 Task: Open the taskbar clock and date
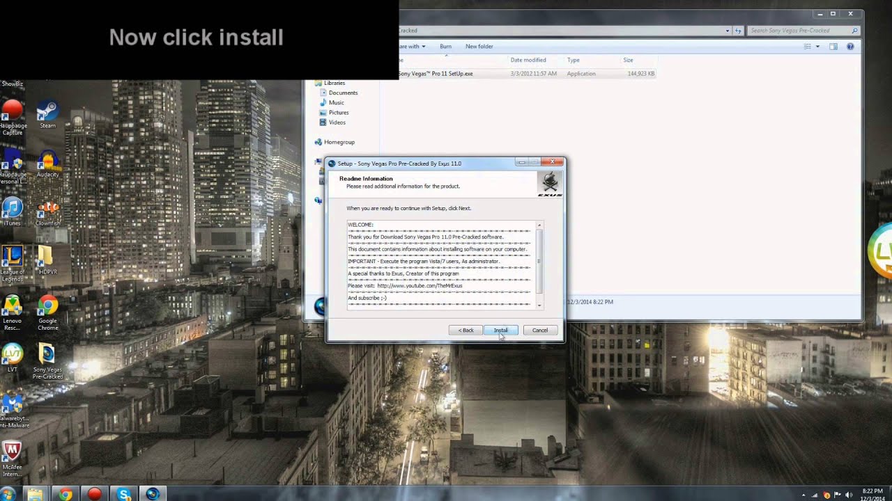(872, 495)
